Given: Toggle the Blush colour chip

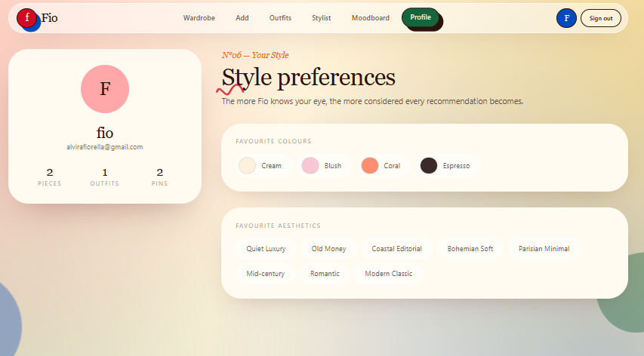Looking at the screenshot, I should pyautogui.click(x=325, y=166).
